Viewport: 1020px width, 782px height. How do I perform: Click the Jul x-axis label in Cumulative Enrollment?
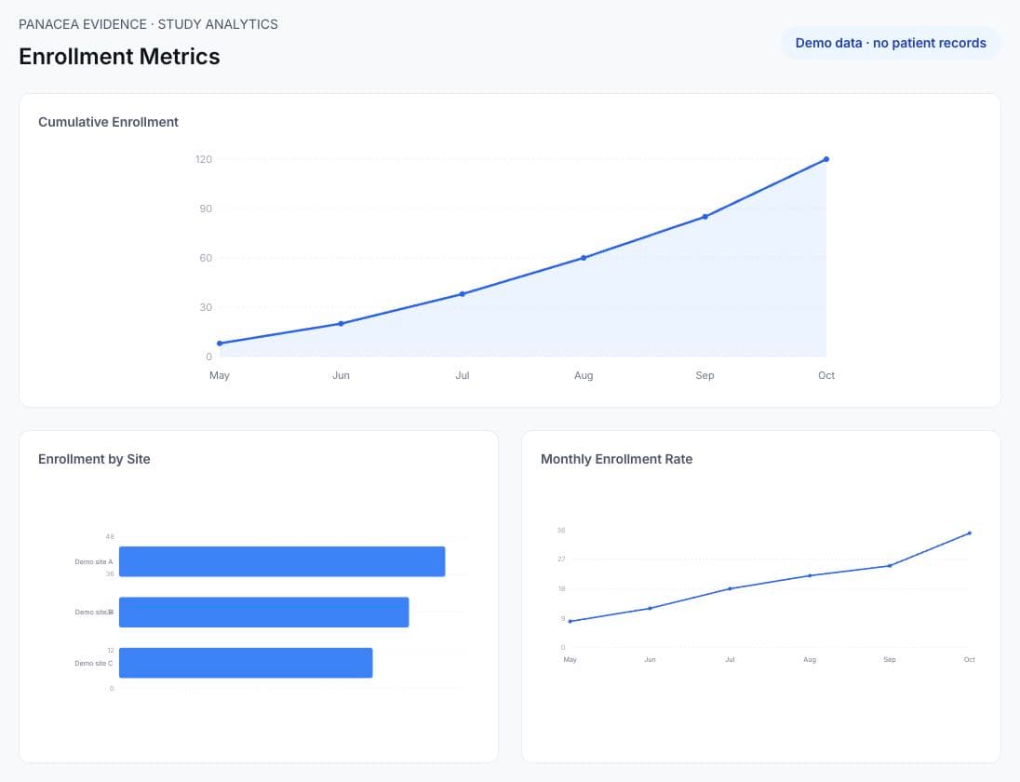[463, 375]
